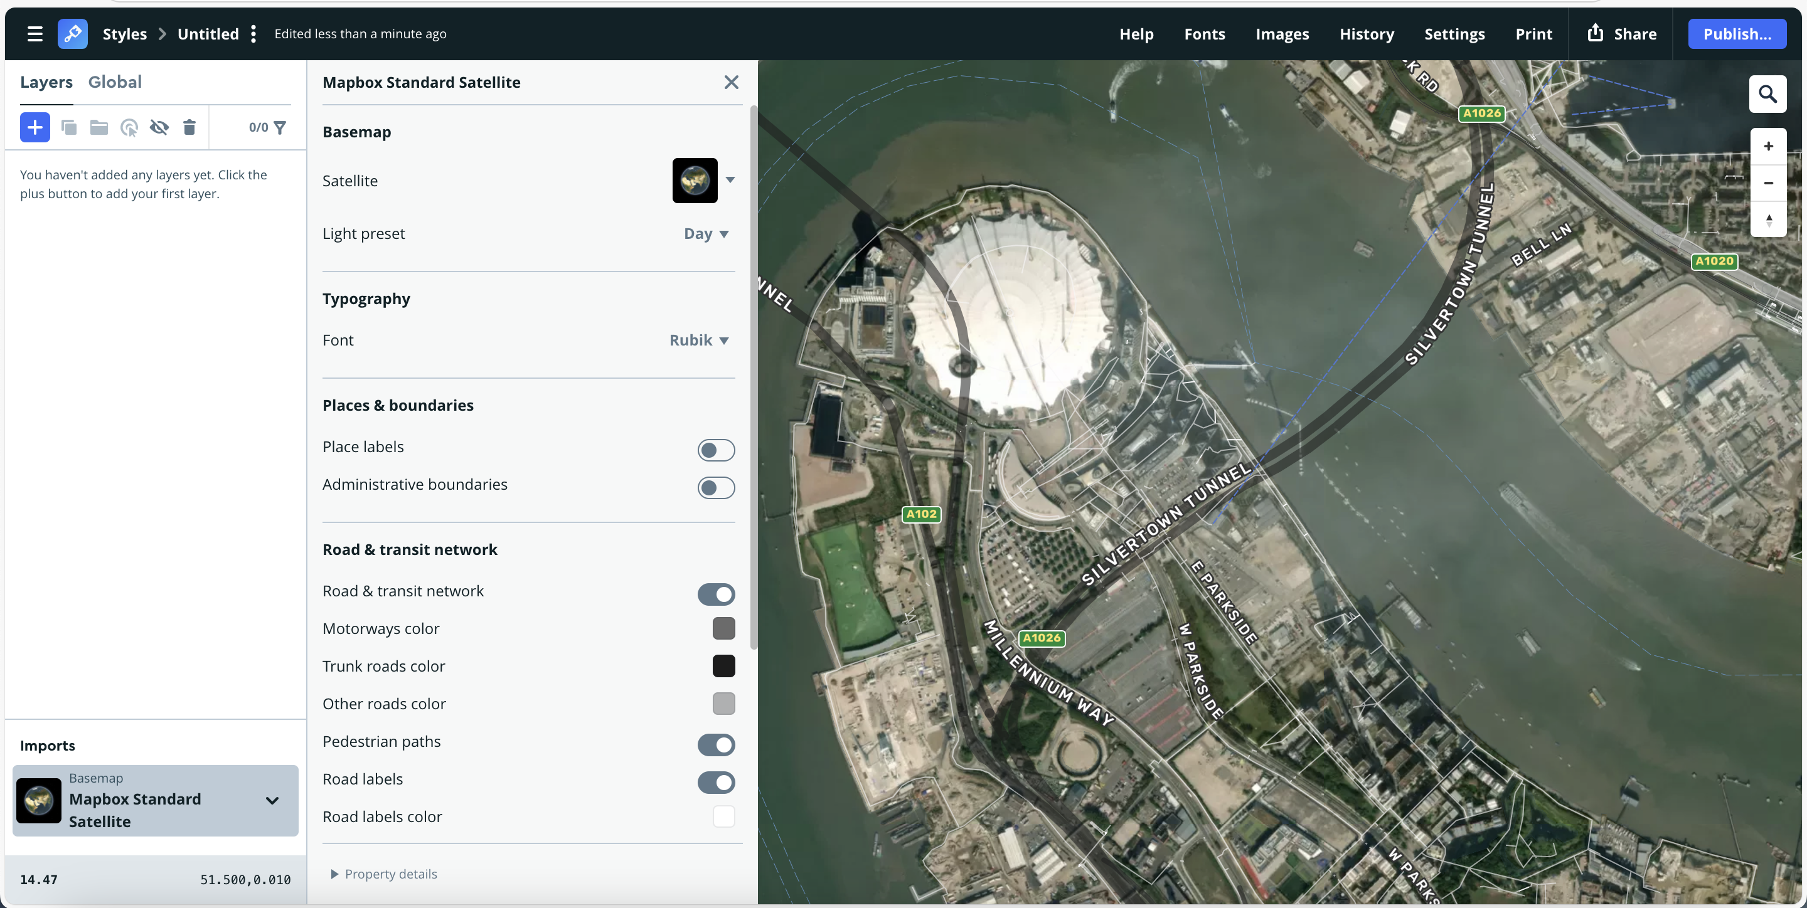Open the group layers folder icon
The width and height of the screenshot is (1807, 908).
coord(99,127)
